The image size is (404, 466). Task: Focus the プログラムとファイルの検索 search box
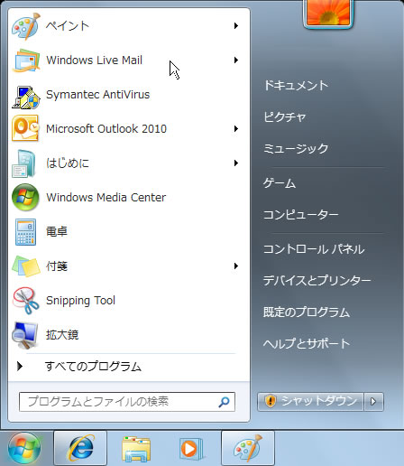click(127, 402)
